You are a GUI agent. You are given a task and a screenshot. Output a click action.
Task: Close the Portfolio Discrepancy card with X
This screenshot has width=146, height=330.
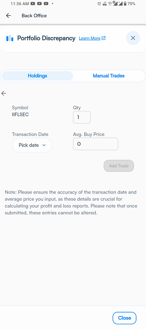pos(133,38)
